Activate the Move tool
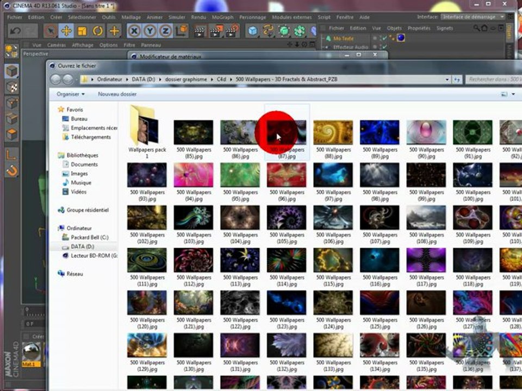This screenshot has height=391, width=522. tap(66, 31)
